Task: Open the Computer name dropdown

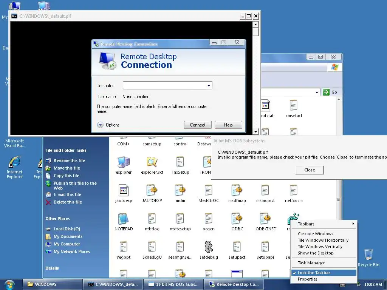Action: tap(209, 86)
